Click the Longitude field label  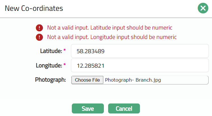[49, 66]
